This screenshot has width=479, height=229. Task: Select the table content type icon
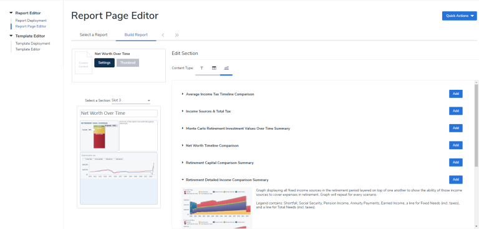point(214,68)
